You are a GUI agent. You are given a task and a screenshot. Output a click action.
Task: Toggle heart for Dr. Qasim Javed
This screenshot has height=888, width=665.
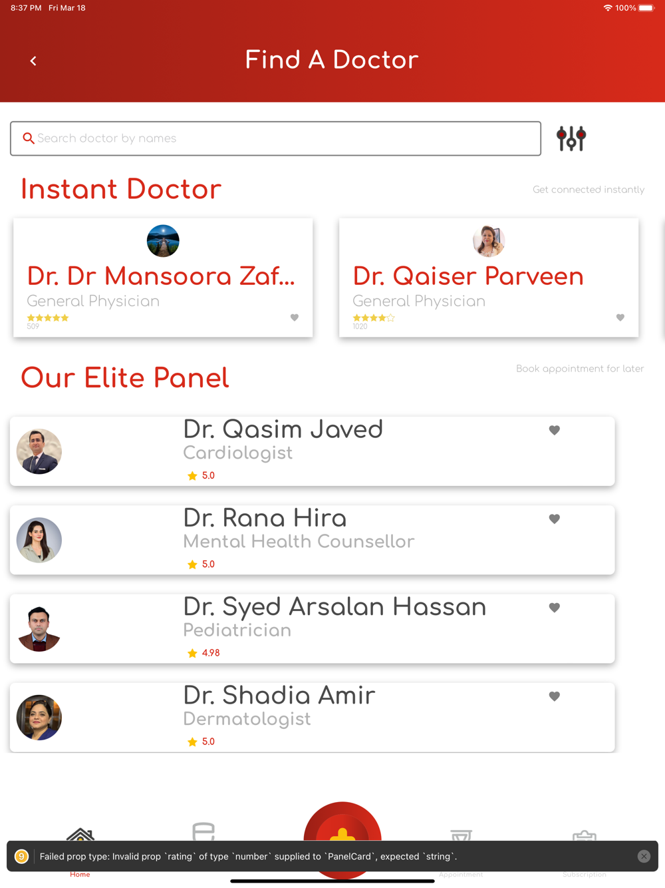(555, 430)
